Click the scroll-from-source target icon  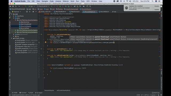27,12
